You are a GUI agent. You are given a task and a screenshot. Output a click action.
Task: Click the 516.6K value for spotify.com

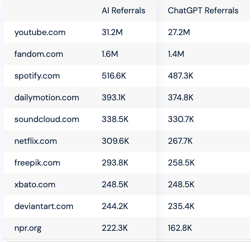point(114,76)
